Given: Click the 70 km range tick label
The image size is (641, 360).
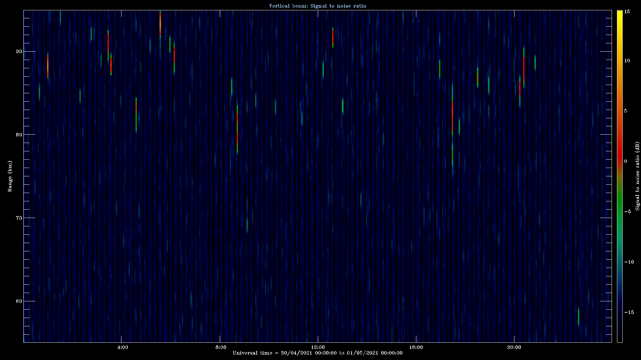Looking at the screenshot, I should tap(18, 218).
